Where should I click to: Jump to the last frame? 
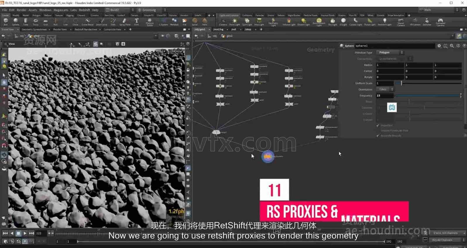31,233
